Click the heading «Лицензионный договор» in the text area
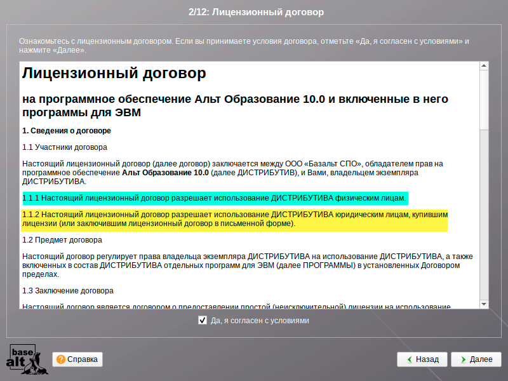 114,73
